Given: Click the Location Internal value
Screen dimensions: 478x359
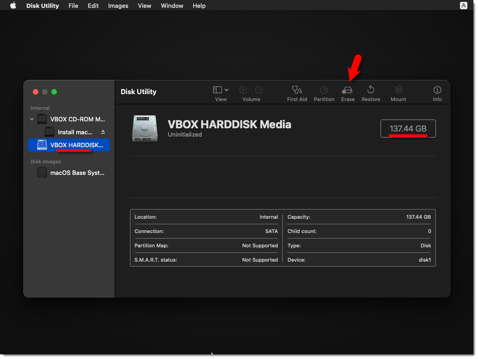Looking at the screenshot, I should coord(269,217).
